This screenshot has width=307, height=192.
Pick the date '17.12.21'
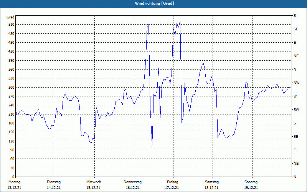click(172, 188)
